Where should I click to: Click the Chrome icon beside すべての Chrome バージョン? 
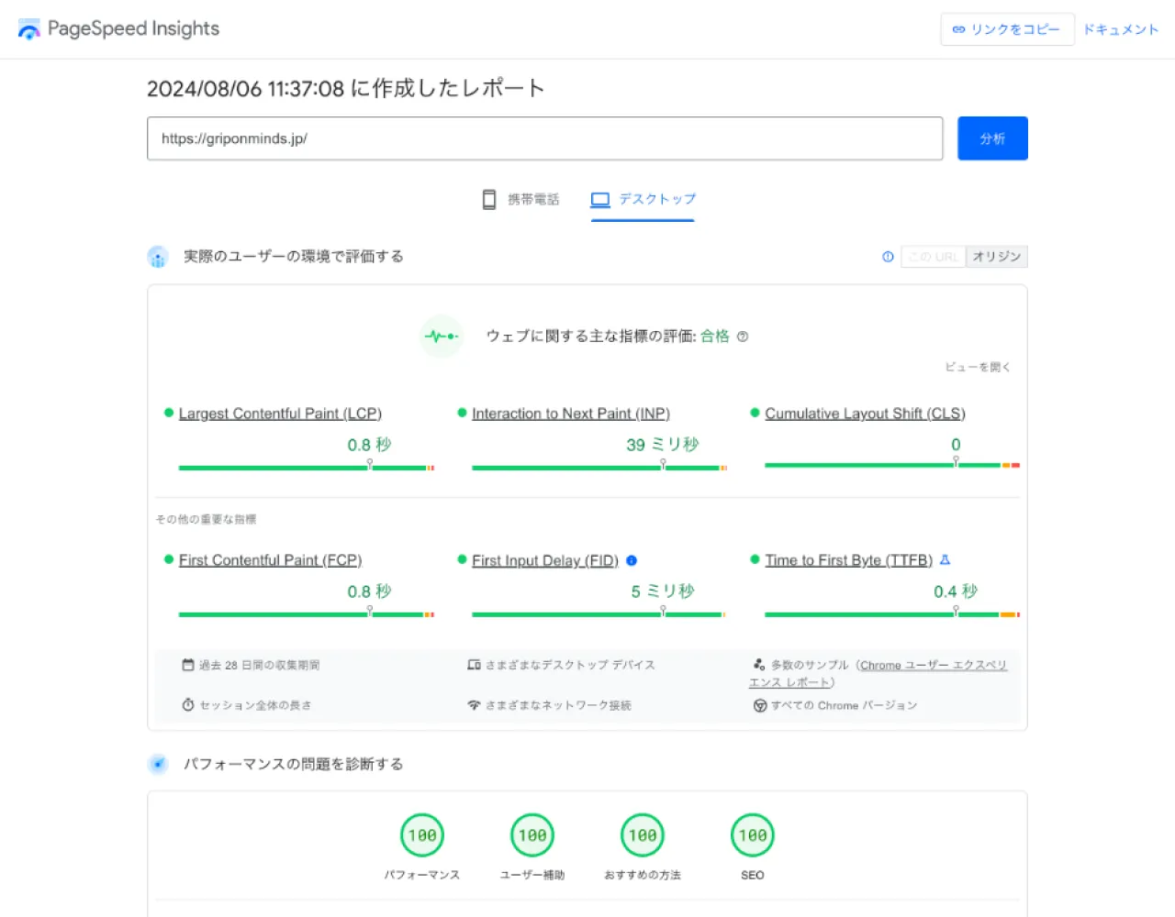[x=760, y=705]
